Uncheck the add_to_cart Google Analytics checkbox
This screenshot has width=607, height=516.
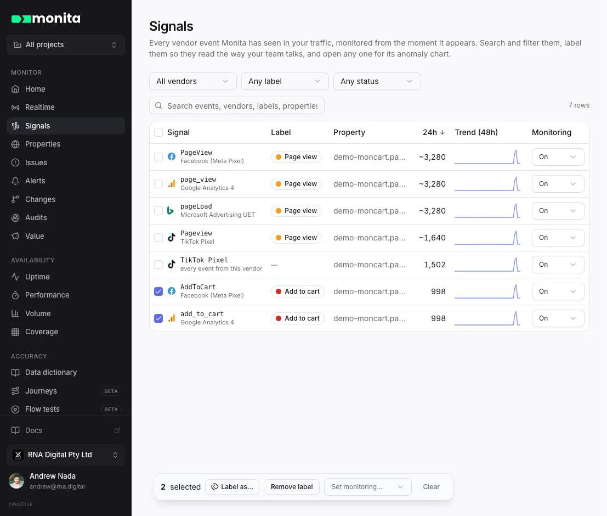158,318
